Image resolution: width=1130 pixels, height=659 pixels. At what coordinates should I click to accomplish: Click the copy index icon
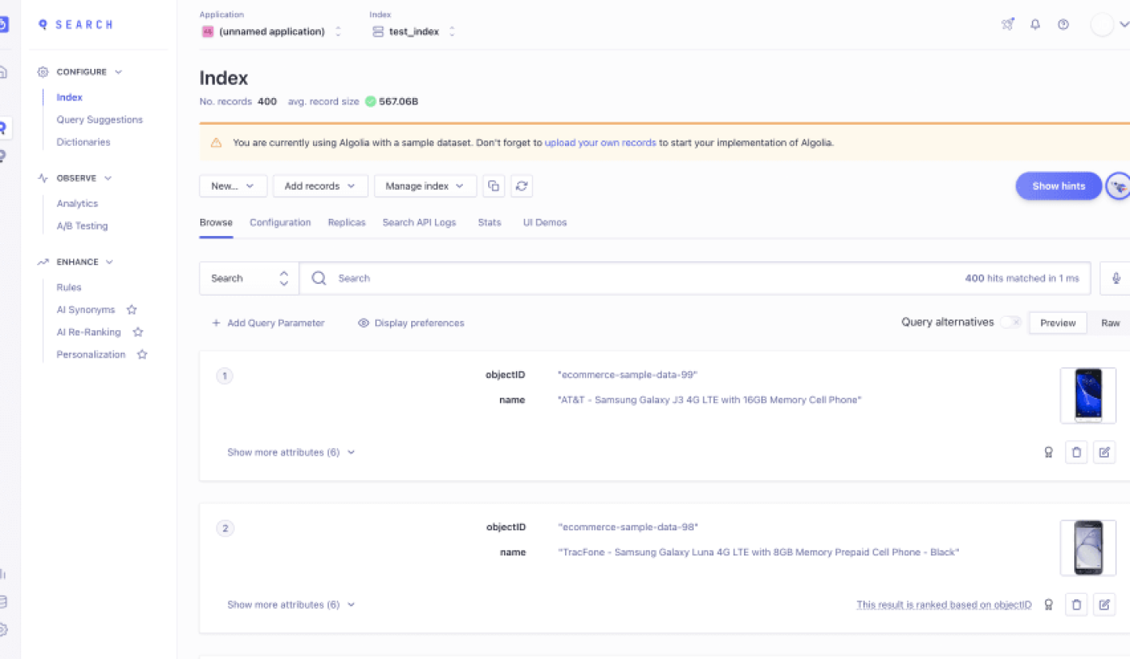pos(494,186)
